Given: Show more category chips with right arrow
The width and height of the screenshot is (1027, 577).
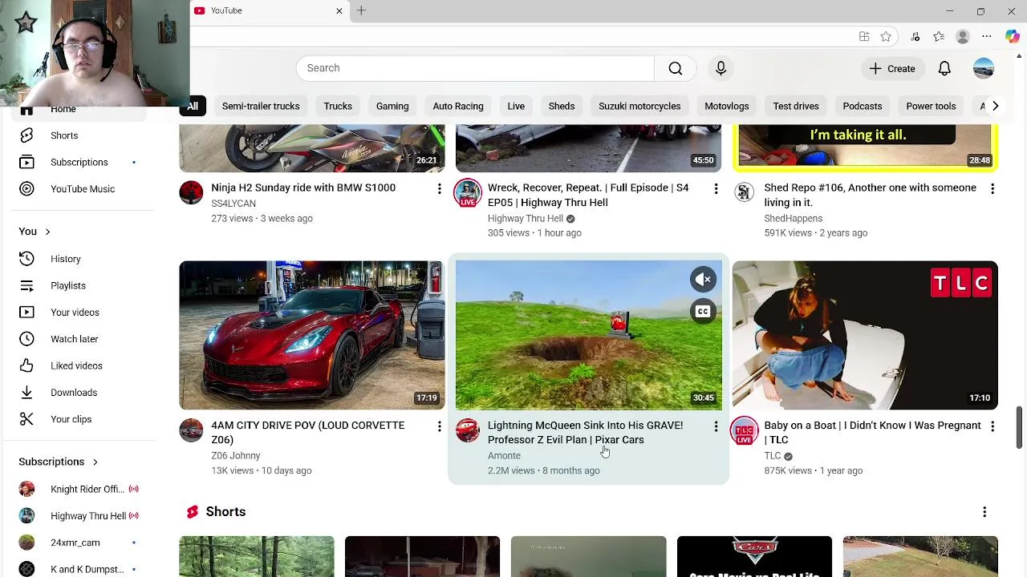Looking at the screenshot, I should click(x=995, y=106).
